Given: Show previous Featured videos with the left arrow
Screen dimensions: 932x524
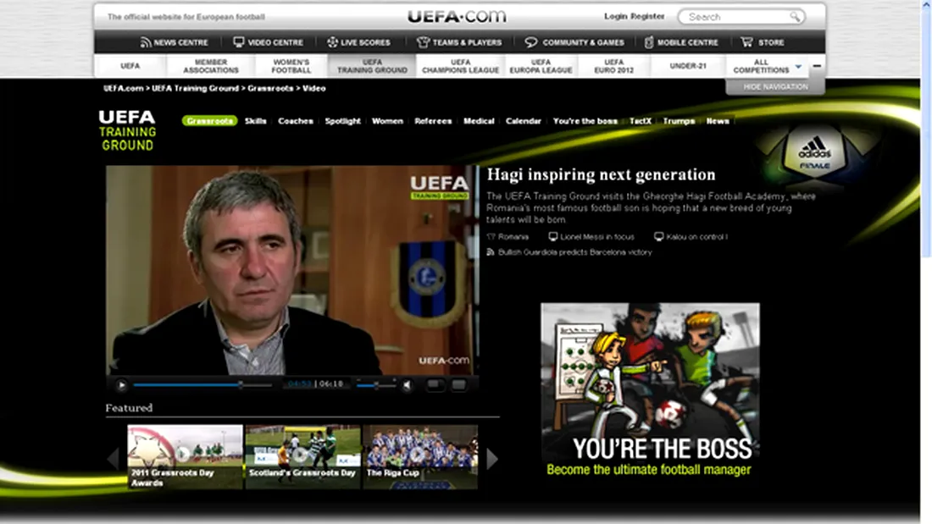Looking at the screenshot, I should click(x=113, y=458).
